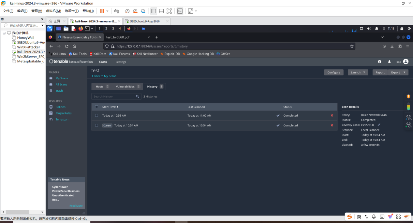Open Exploit-DB bookmark
This screenshot has width=413, height=223.
click(170, 54)
